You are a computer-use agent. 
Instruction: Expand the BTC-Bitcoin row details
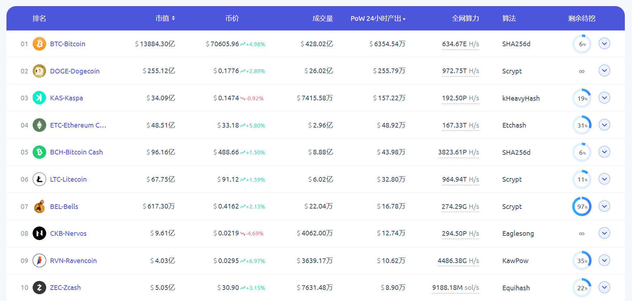(x=604, y=44)
